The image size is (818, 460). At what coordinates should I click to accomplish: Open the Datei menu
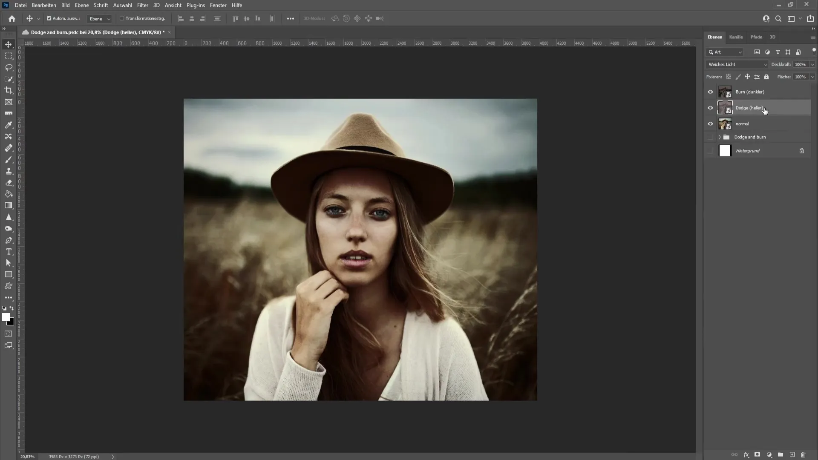pos(20,5)
